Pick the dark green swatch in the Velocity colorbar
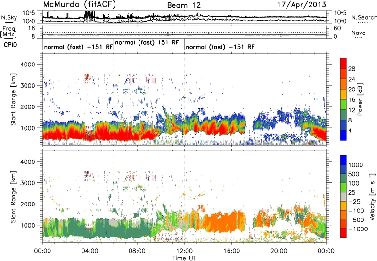 pos(344,179)
